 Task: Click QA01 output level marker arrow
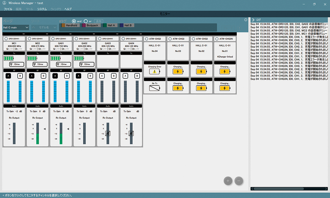click(68, 129)
